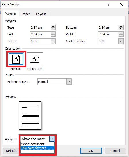Image resolution: width=129 pixels, height=157 pixels.
Task: Click the page preview thumbnail
Action: [x=30, y=115]
